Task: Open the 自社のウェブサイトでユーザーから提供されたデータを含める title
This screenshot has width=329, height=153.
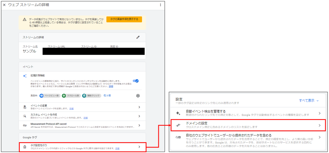Action: click(x=229, y=135)
